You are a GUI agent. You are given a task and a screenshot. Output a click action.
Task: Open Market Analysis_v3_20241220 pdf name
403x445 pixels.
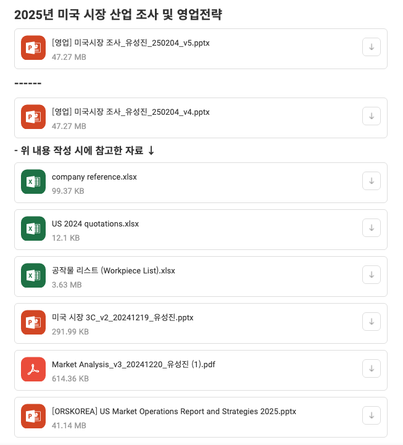pos(133,364)
